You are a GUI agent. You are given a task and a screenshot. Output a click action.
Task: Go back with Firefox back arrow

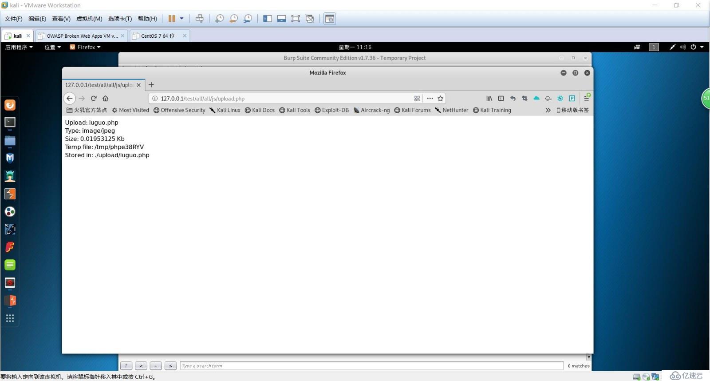click(70, 99)
